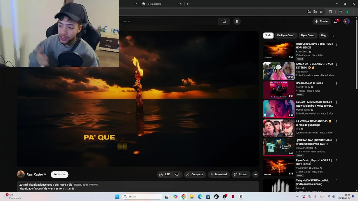Open SAI | HOPI SENDÉ thumbnail
Image resolution: width=358 pixels, height=201 pixels.
coord(279,51)
